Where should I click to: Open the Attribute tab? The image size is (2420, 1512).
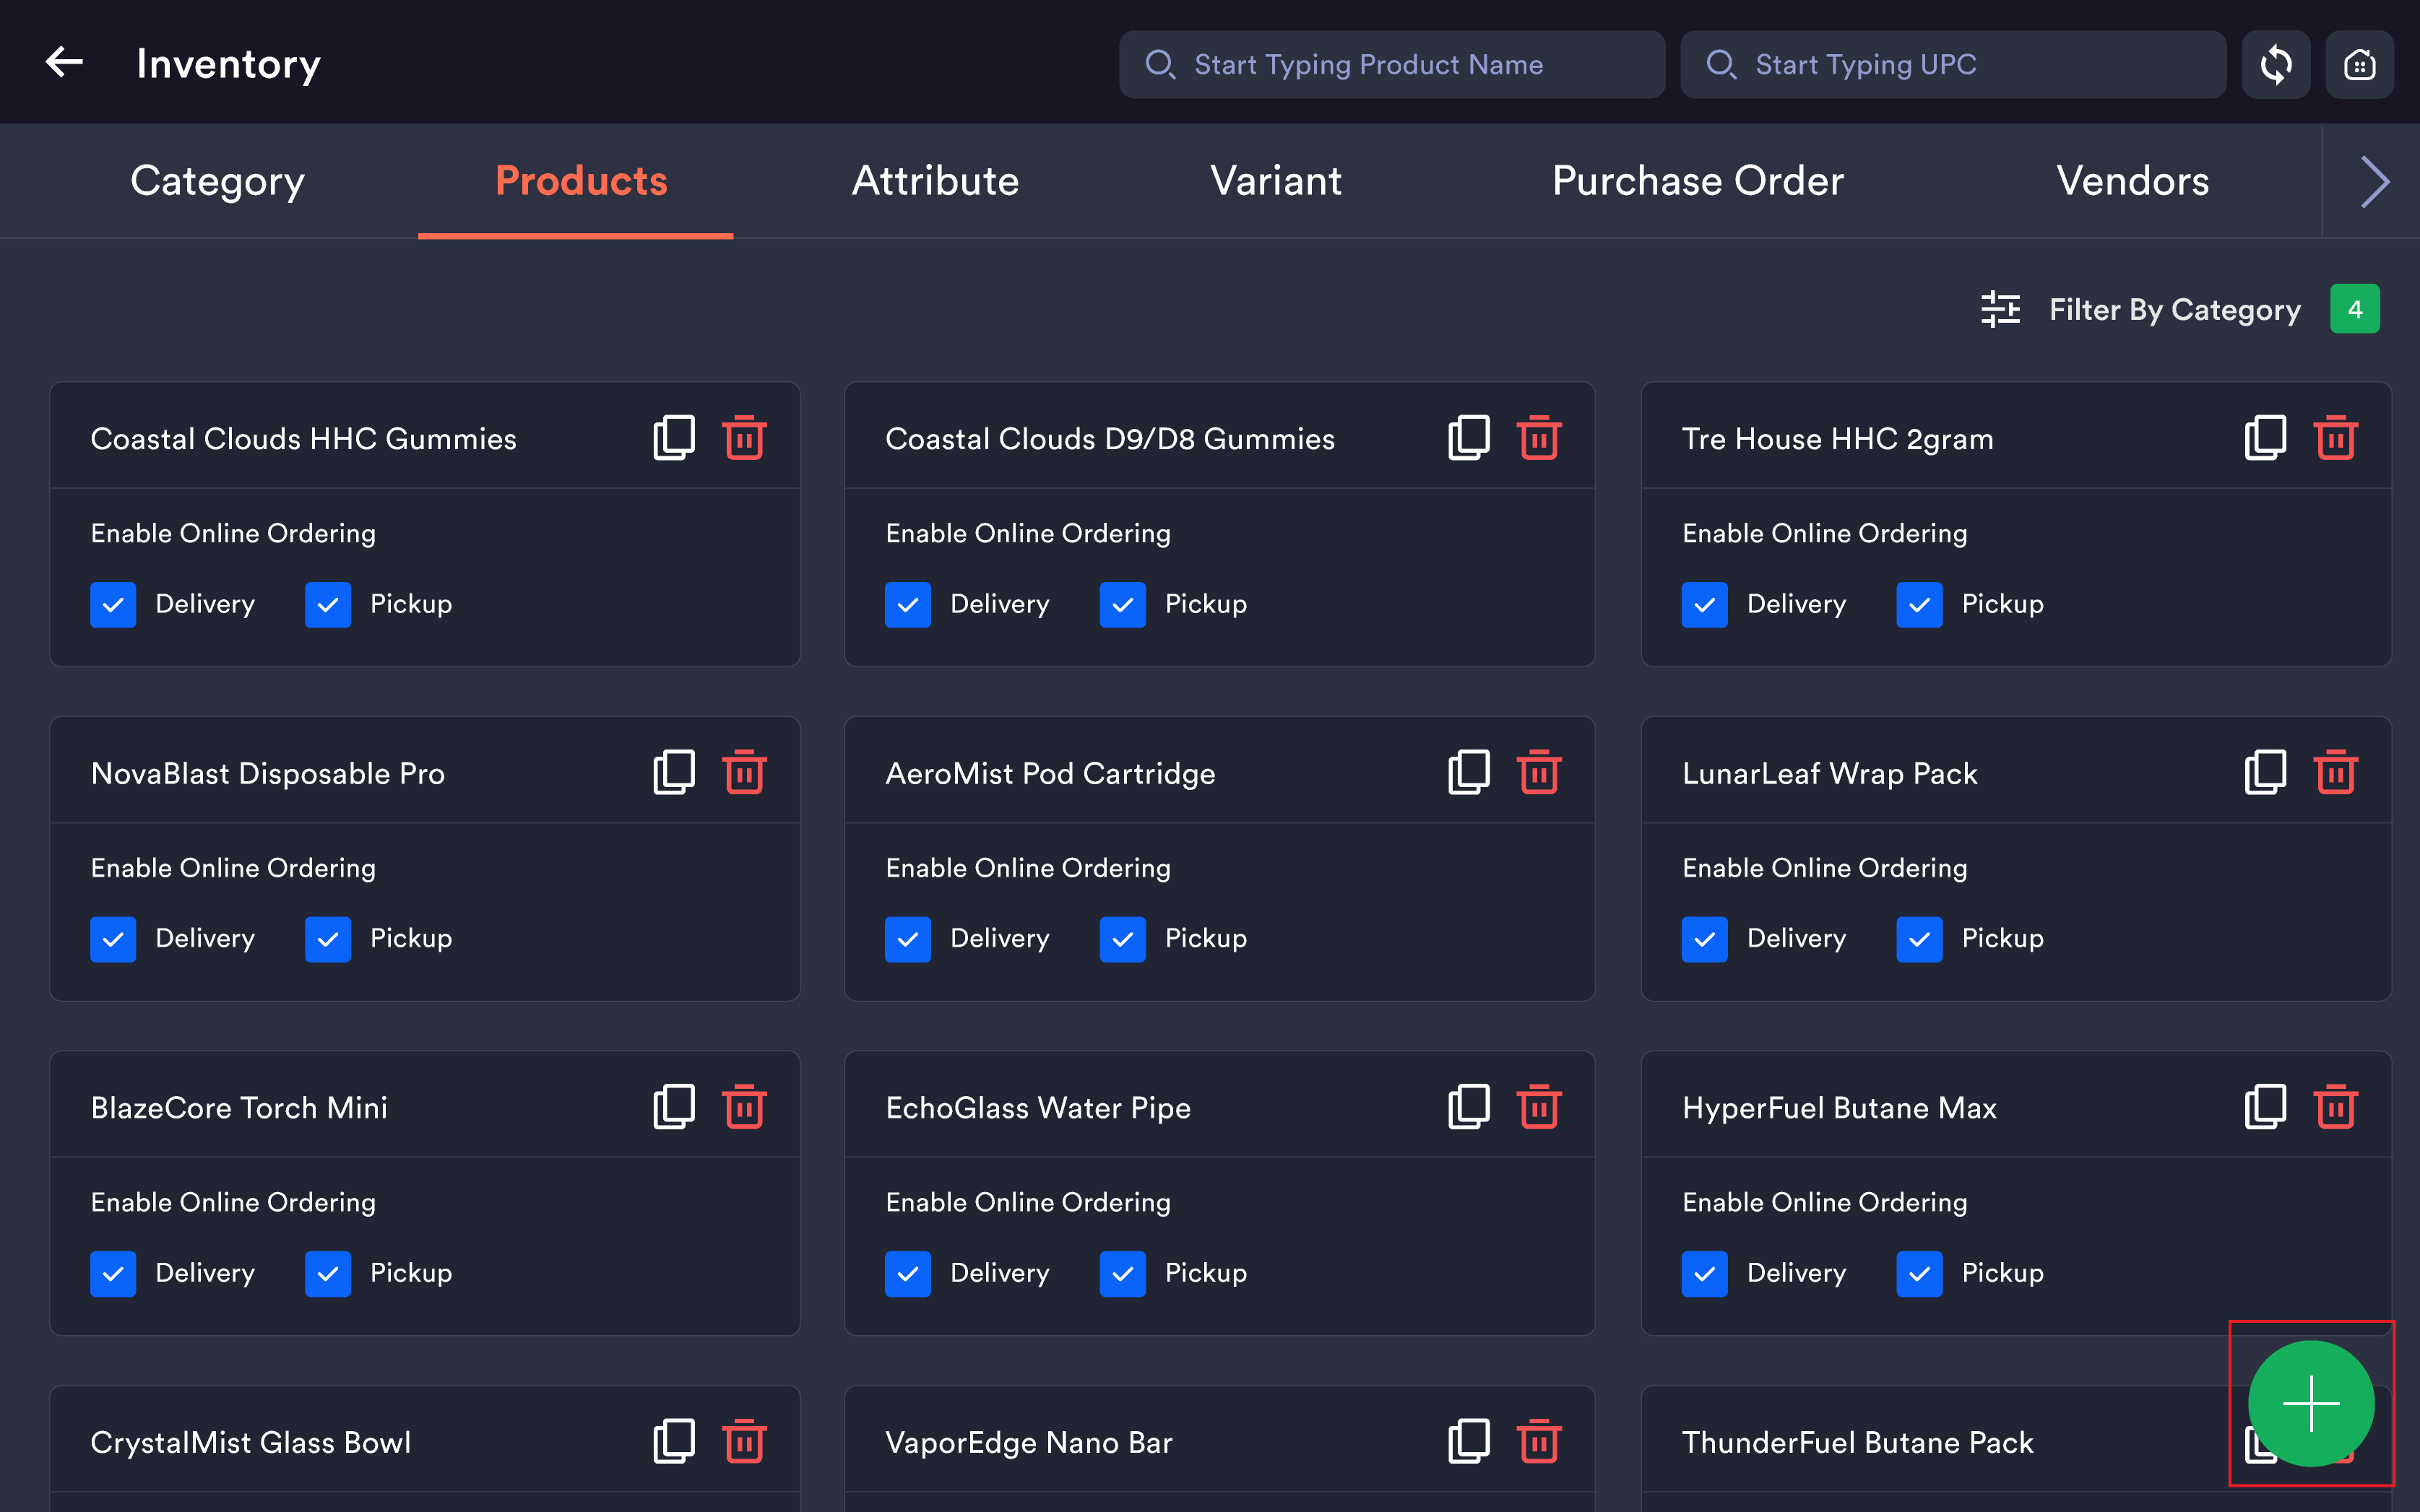point(934,181)
